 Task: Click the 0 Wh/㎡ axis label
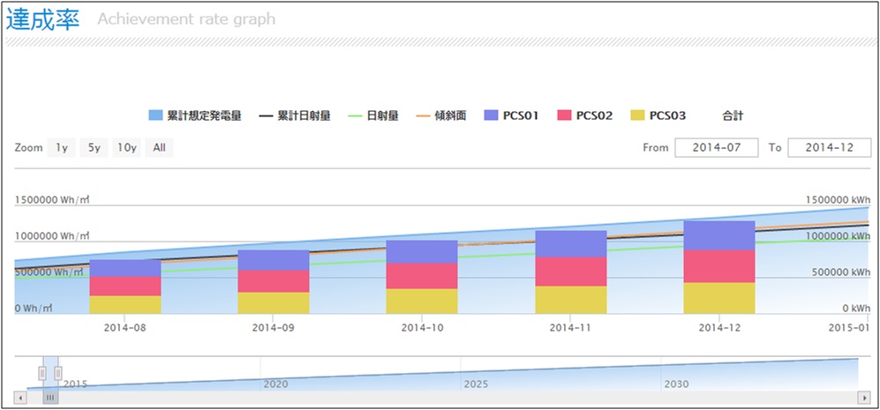(x=34, y=308)
